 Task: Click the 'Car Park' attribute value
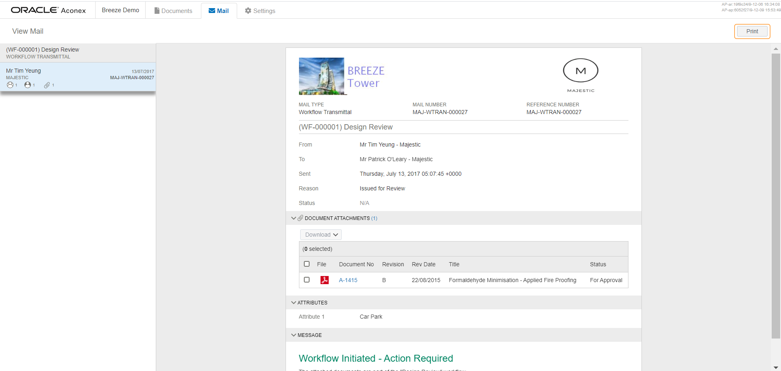pos(371,317)
